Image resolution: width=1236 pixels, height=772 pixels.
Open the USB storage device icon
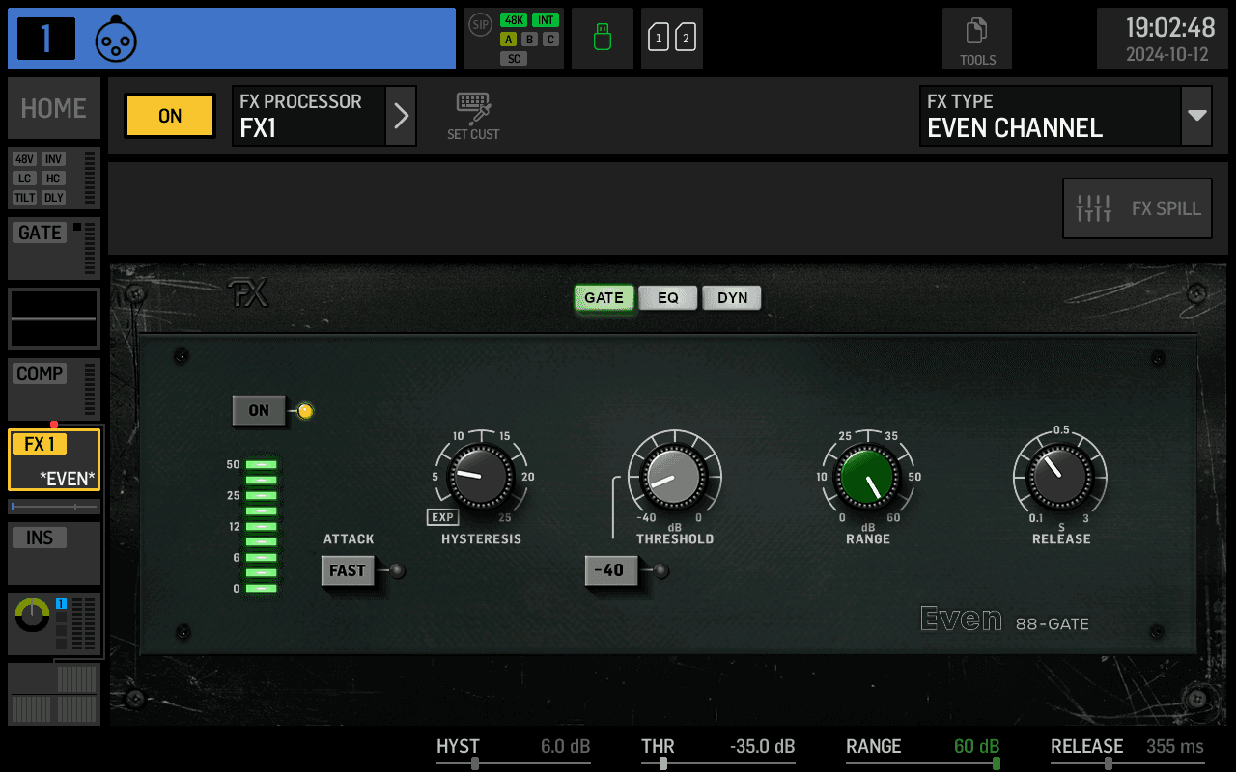point(603,39)
